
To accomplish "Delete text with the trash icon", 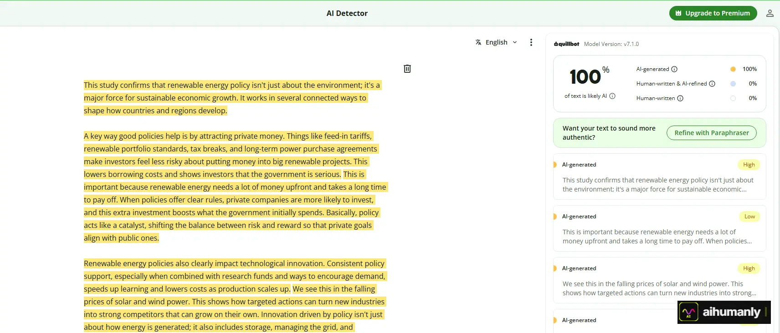I will pos(407,69).
